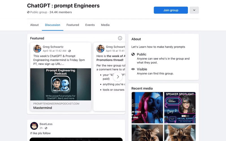Open BeatLess profile avatar
Screen dimensions: 226x141
34,126
